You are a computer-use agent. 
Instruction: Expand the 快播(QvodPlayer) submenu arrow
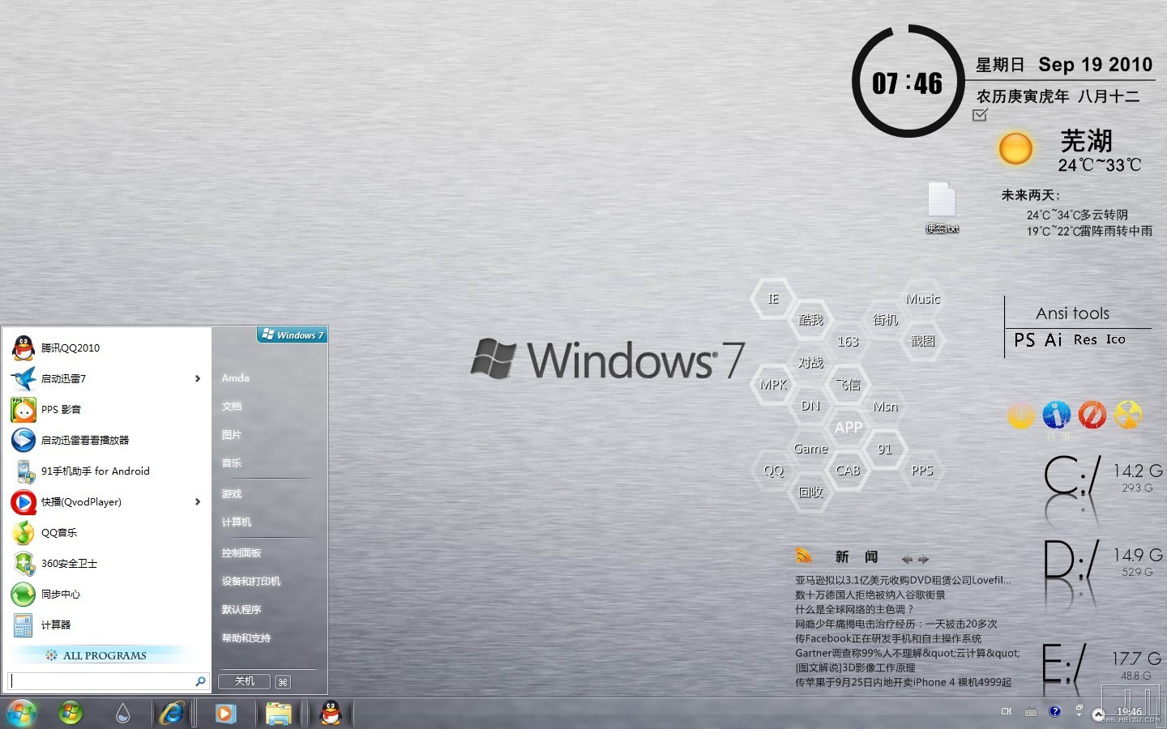point(198,501)
